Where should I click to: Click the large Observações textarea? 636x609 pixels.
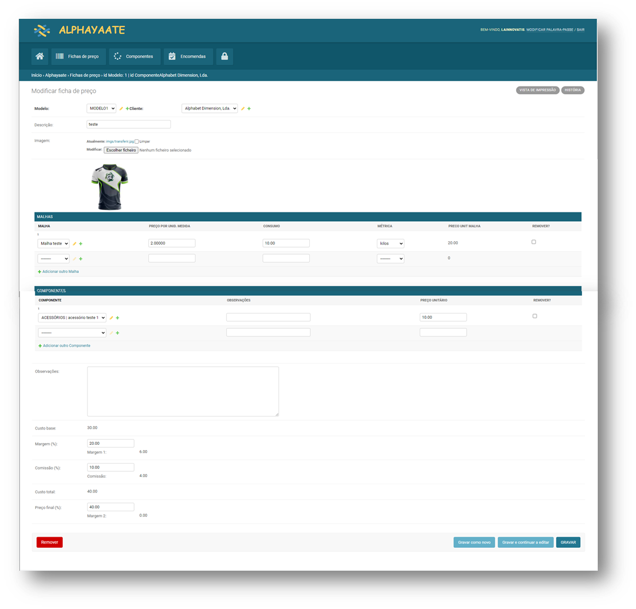click(x=183, y=391)
